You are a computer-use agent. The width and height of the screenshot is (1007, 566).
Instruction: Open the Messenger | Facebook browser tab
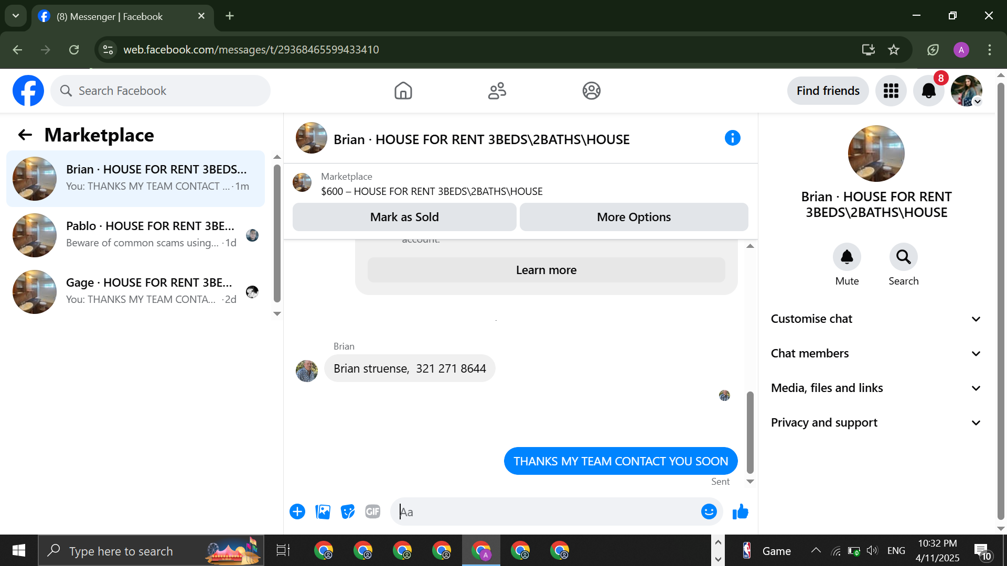coord(123,16)
